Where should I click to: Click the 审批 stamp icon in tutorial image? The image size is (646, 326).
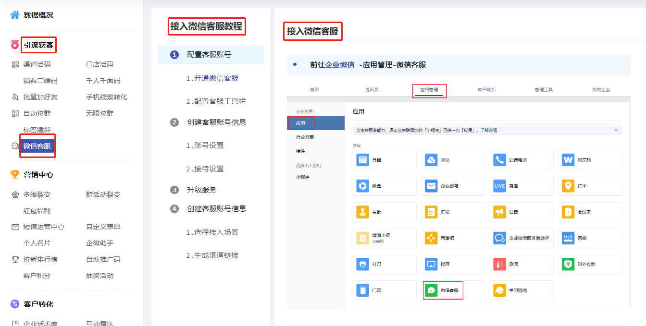pyautogui.click(x=362, y=212)
